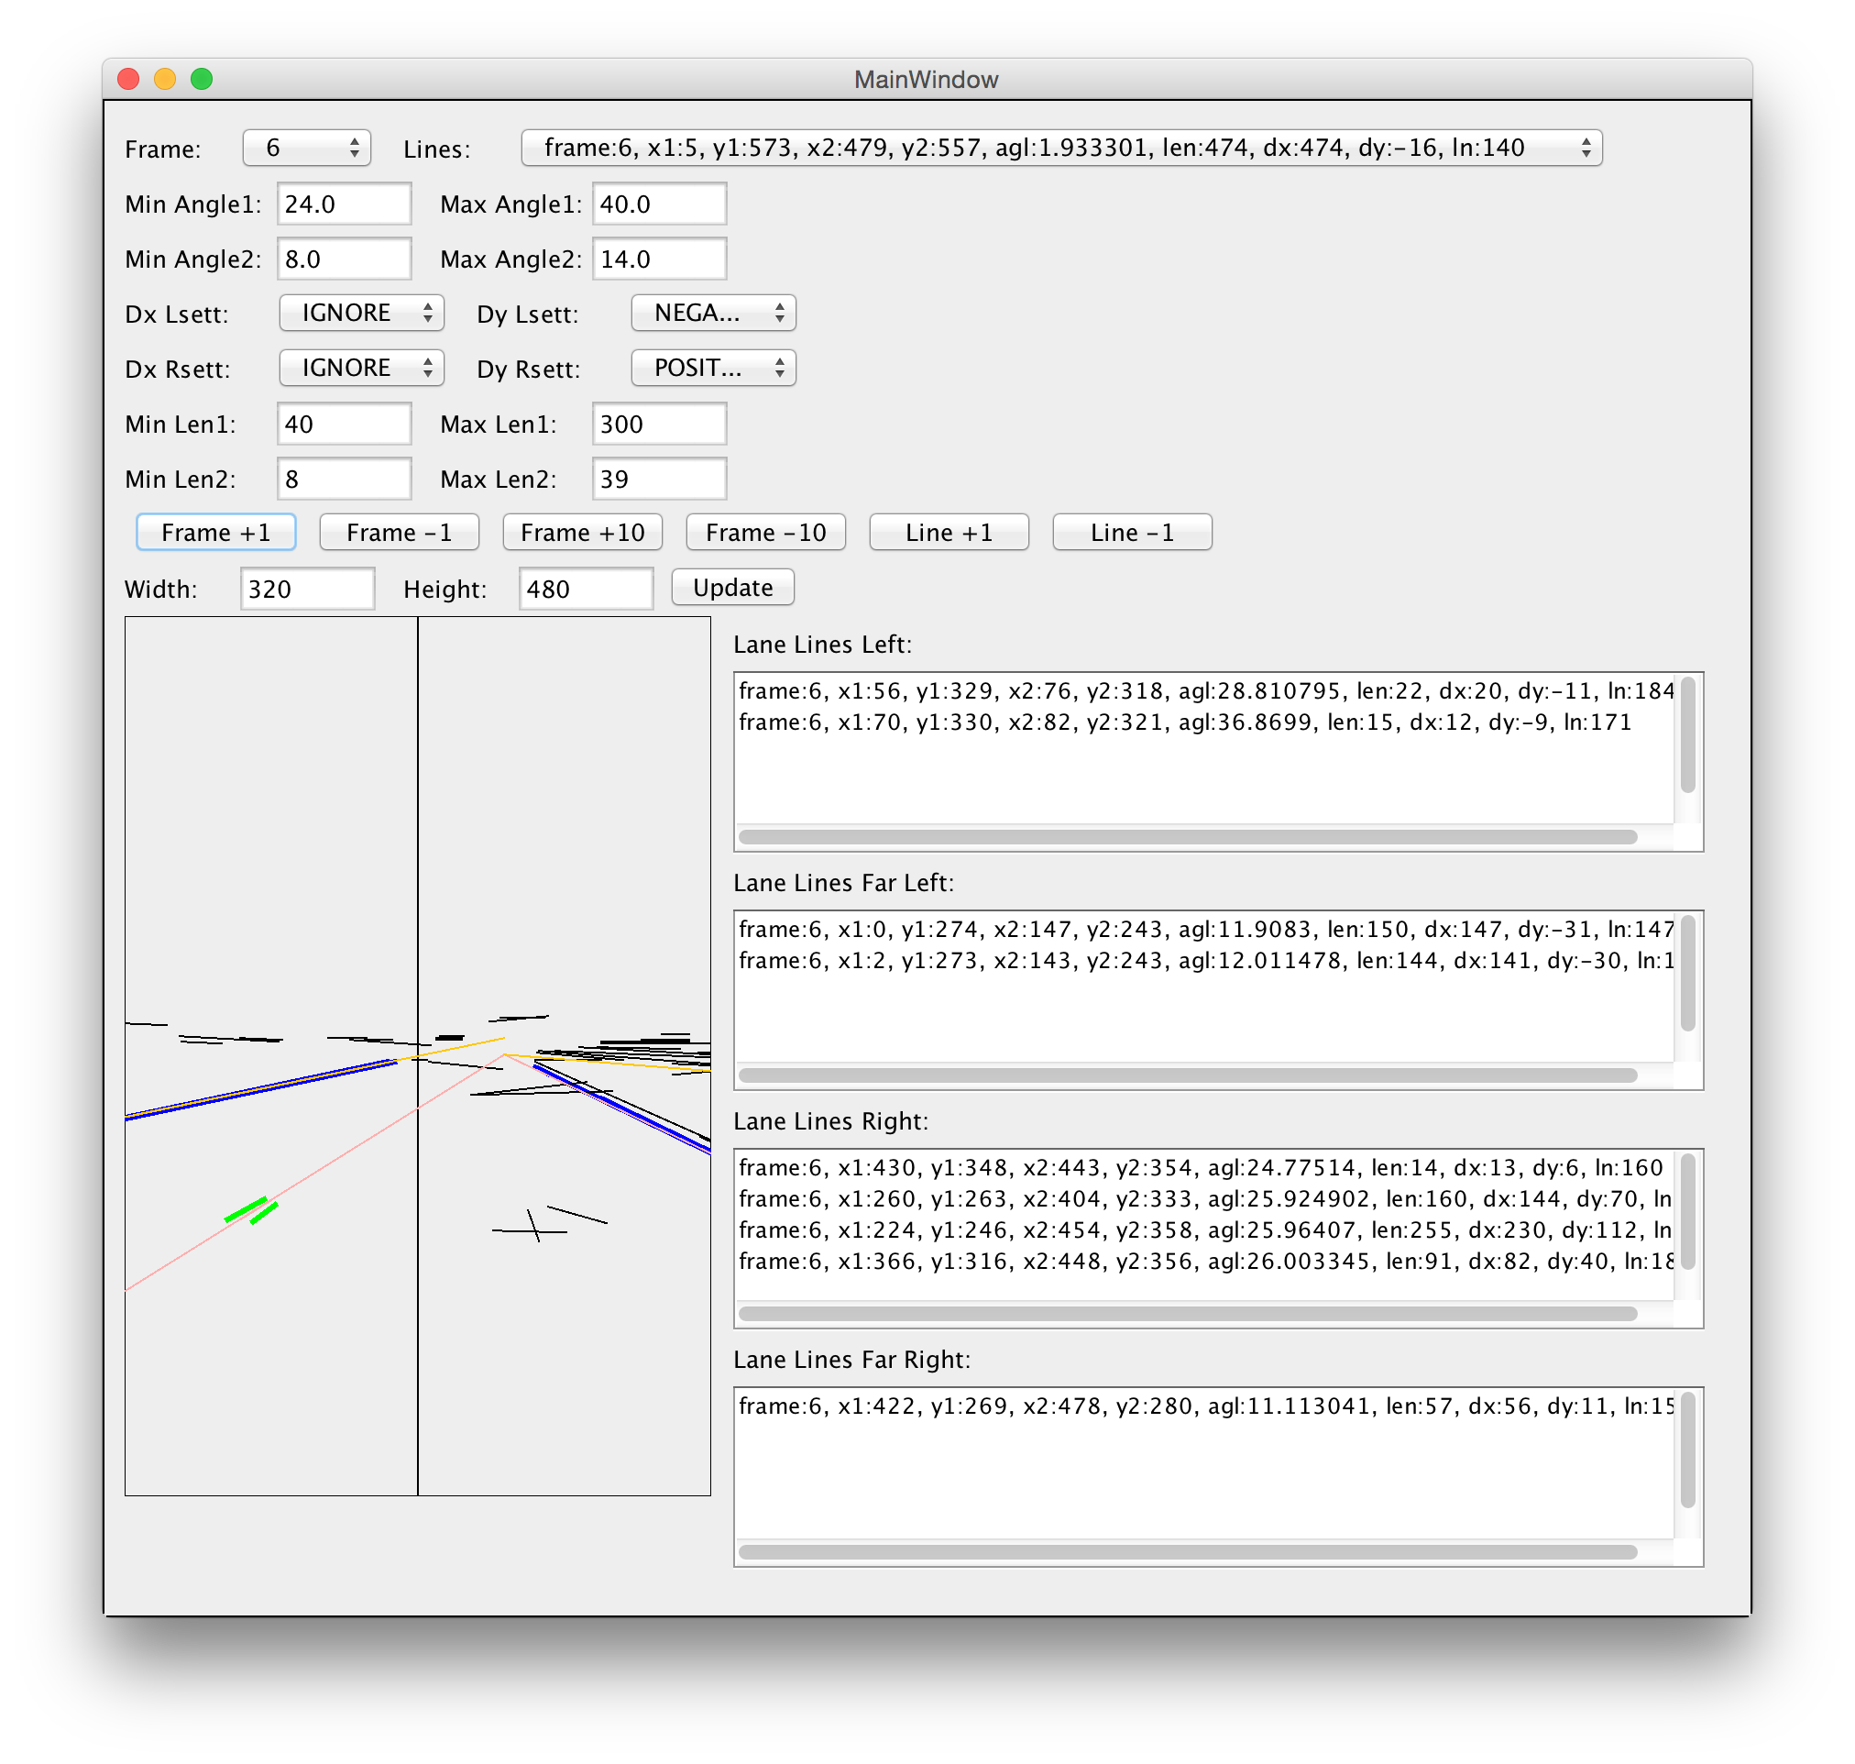Click the far left row with agl:12.011478
The image size is (1855, 1764).
(1205, 961)
